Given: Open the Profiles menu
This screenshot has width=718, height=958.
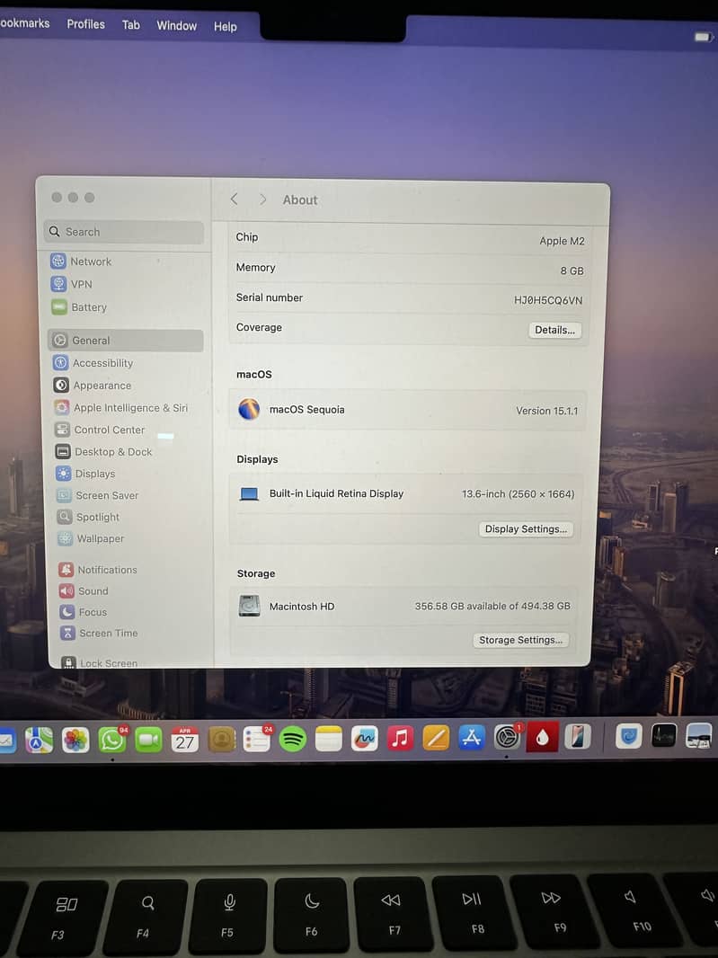Looking at the screenshot, I should tap(85, 24).
